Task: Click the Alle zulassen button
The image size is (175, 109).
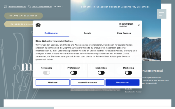Action: point(123,83)
